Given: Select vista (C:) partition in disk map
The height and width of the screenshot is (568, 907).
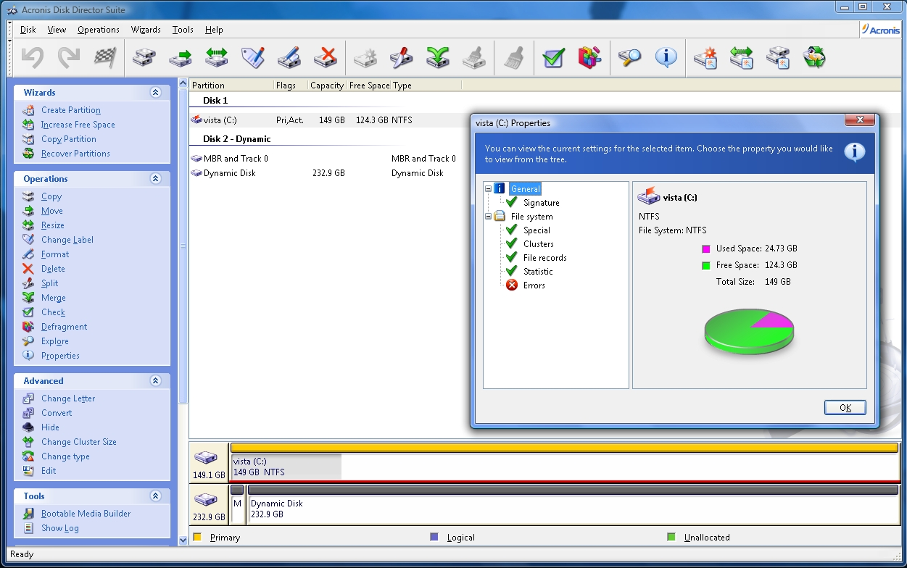Looking at the screenshot, I should pos(286,467).
